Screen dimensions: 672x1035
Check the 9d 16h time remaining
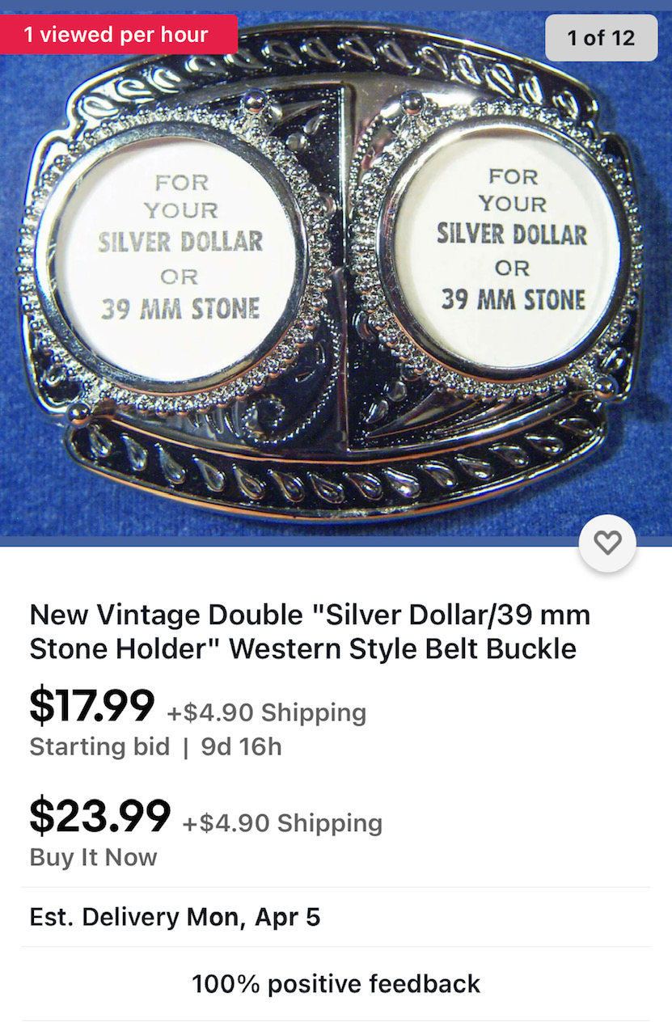pyautogui.click(x=241, y=746)
